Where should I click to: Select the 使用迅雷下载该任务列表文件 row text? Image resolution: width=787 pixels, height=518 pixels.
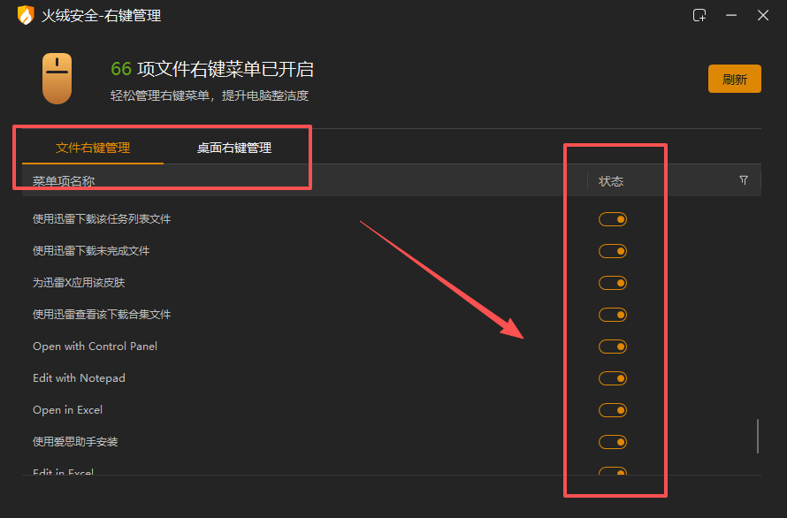[102, 219]
